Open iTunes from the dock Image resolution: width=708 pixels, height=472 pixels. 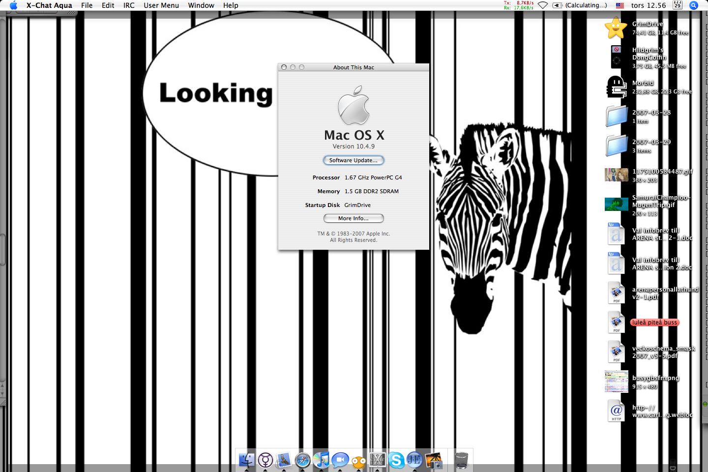tap(322, 460)
